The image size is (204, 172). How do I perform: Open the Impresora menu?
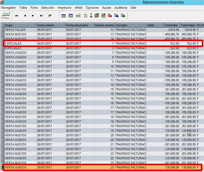coord(64,8)
